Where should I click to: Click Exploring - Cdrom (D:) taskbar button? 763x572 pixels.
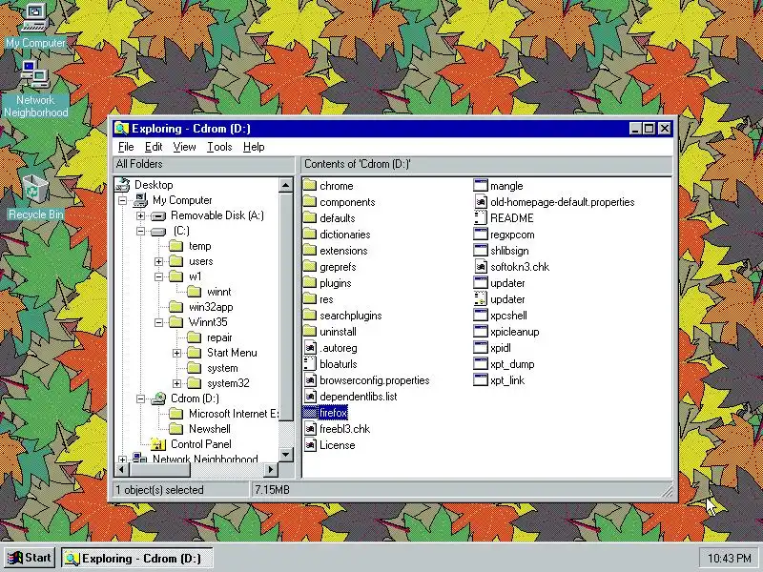tap(137, 558)
